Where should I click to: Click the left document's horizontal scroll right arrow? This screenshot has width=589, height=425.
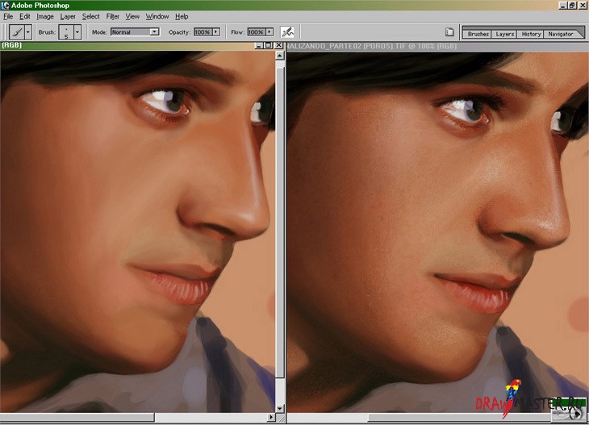(x=271, y=417)
